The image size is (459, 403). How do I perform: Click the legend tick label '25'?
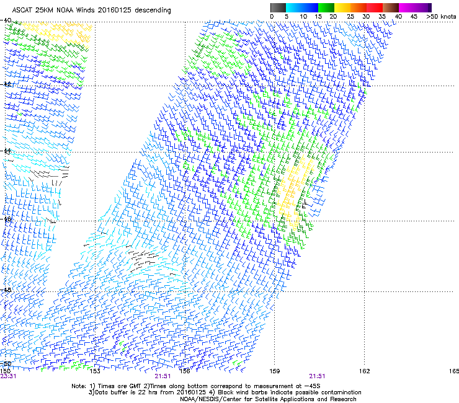(350, 17)
